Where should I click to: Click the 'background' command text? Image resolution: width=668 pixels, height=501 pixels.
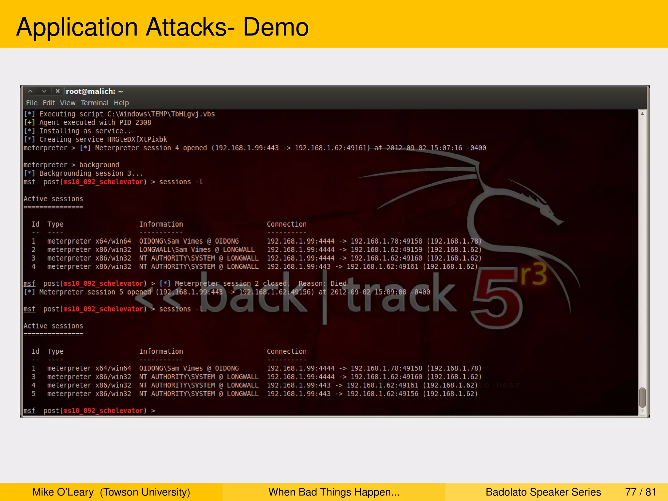(x=99, y=165)
